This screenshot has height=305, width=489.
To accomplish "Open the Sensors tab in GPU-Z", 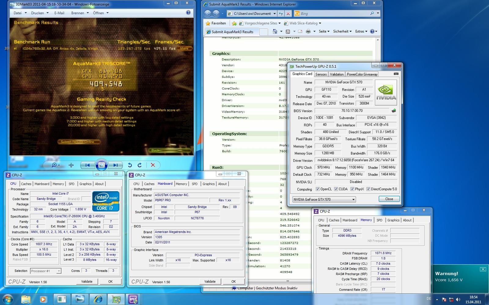I will pos(321,74).
